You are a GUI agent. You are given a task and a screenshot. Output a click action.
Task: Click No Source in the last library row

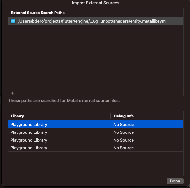tap(123, 148)
